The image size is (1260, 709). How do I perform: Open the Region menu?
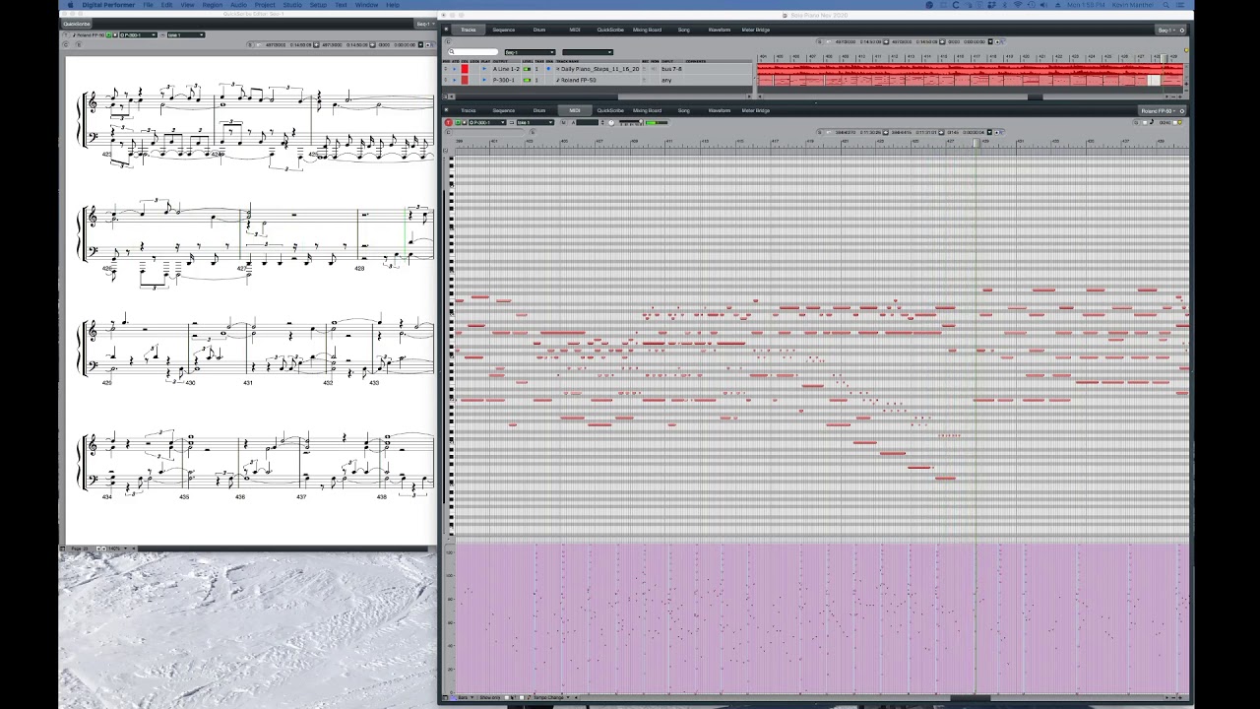(212, 5)
